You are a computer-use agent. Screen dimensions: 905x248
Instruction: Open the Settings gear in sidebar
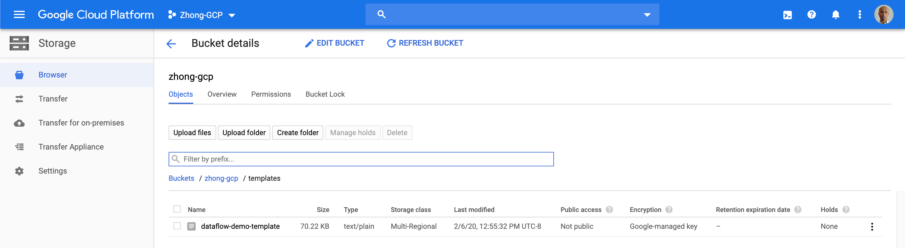pos(19,171)
